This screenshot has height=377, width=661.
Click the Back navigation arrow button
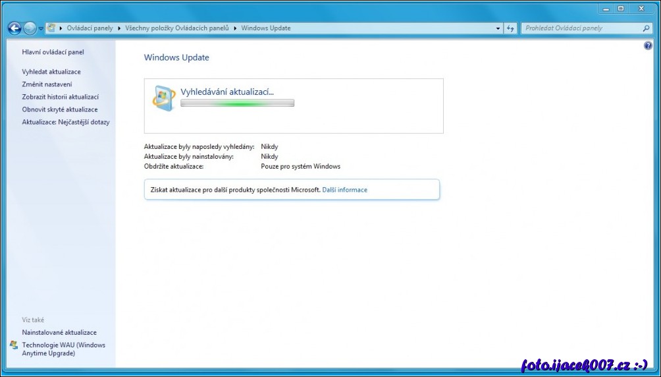tap(14, 28)
